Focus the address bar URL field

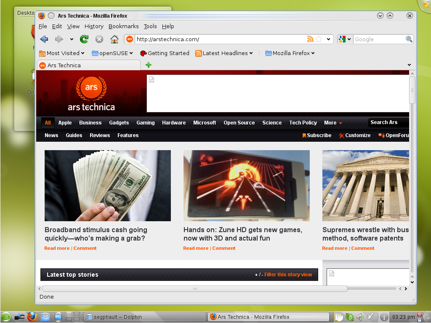click(220, 39)
